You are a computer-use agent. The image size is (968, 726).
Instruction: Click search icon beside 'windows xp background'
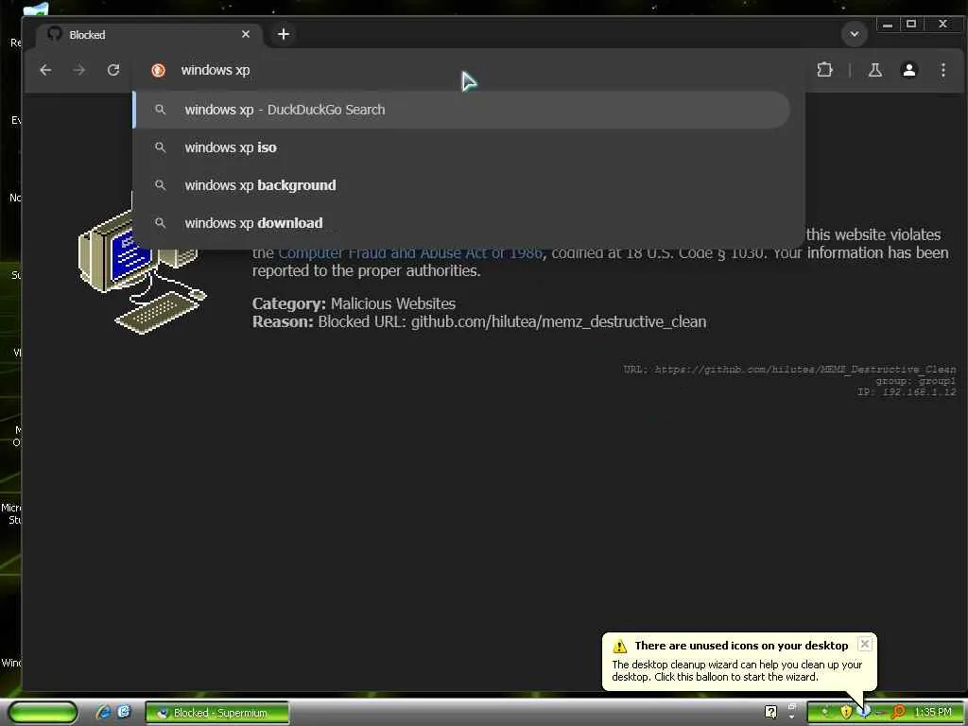point(160,185)
